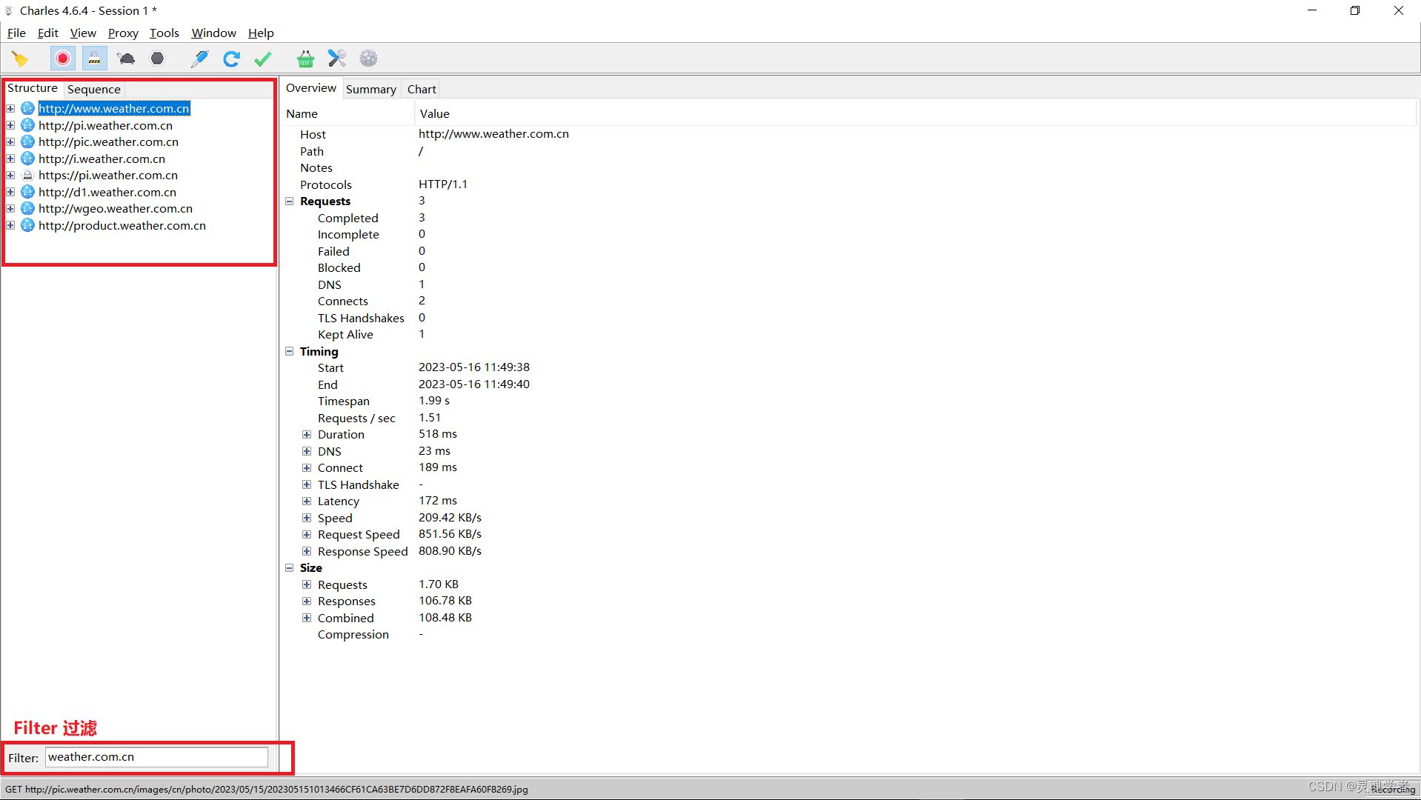Open the Tools menu
The image size is (1421, 800).
[x=164, y=33]
